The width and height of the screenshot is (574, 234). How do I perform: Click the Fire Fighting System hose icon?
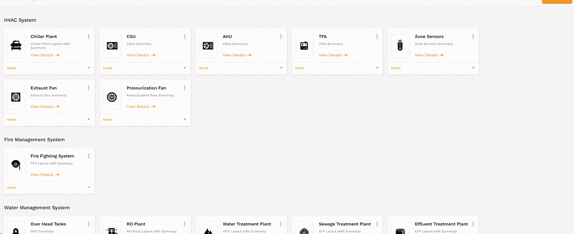point(16,165)
